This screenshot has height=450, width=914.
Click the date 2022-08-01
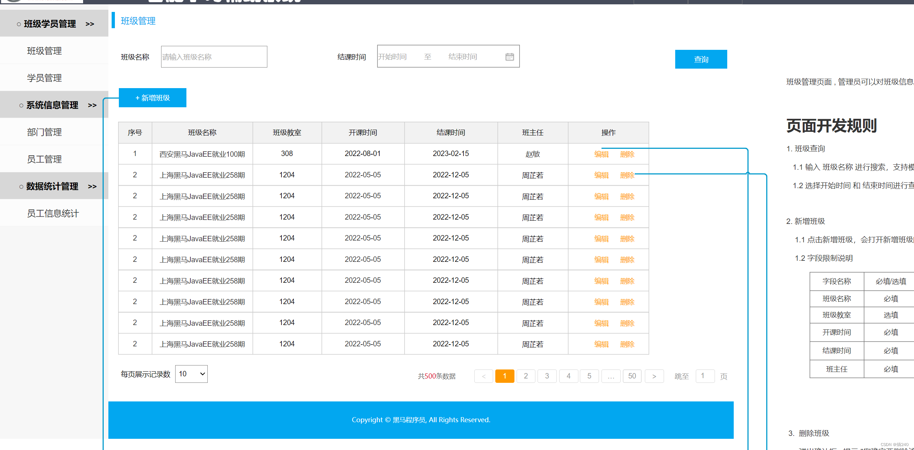pyautogui.click(x=363, y=153)
